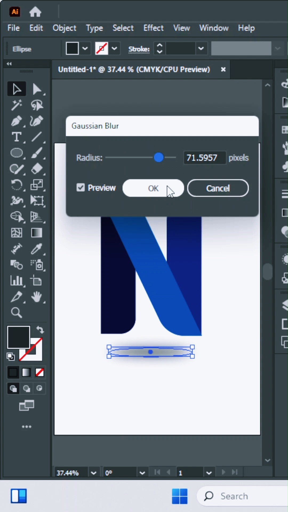Open the zoom level dropdown
This screenshot has height=512, width=288.
pyautogui.click(x=94, y=473)
